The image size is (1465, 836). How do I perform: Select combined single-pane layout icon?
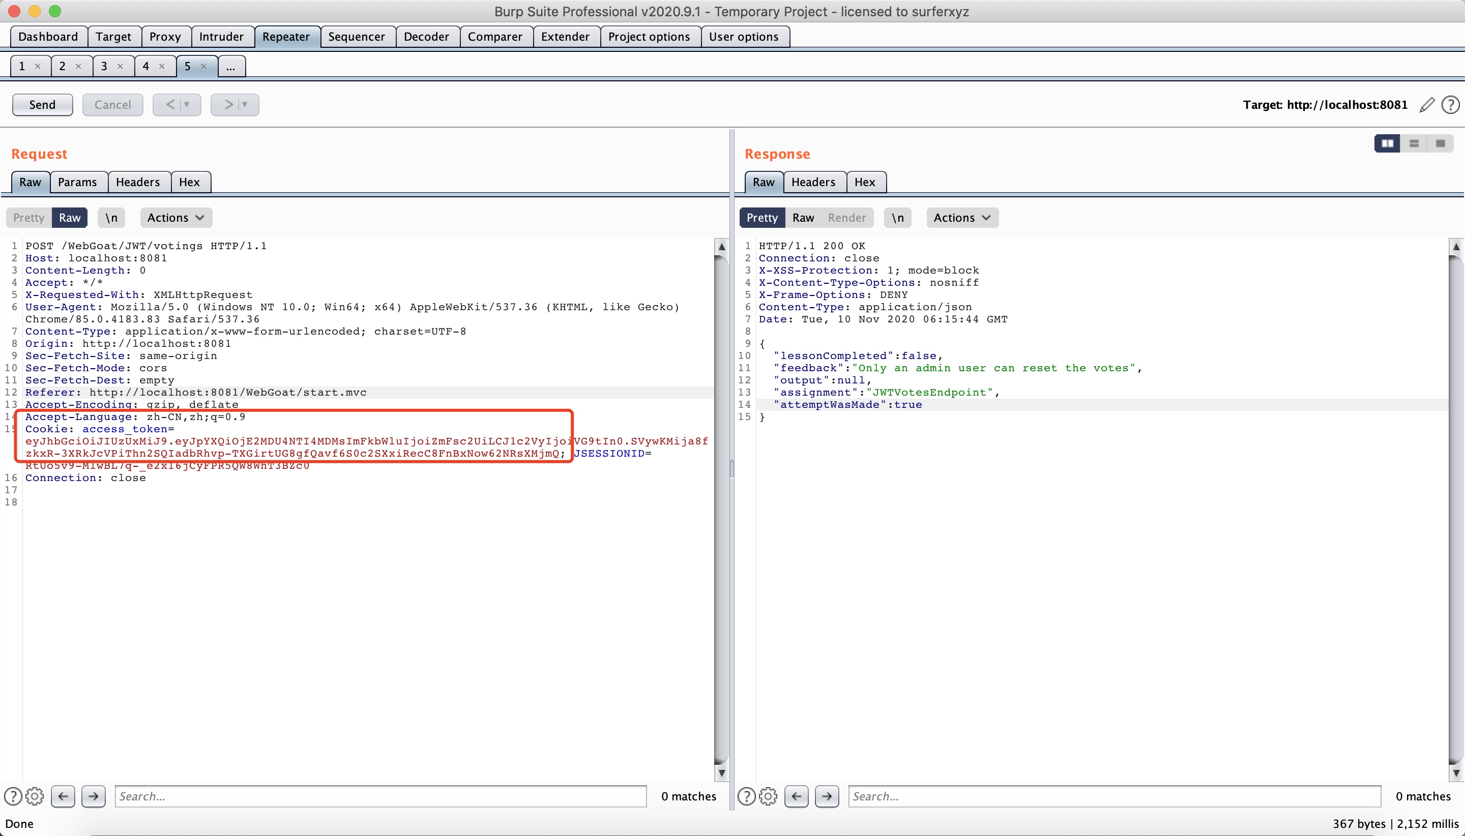pyautogui.click(x=1440, y=143)
